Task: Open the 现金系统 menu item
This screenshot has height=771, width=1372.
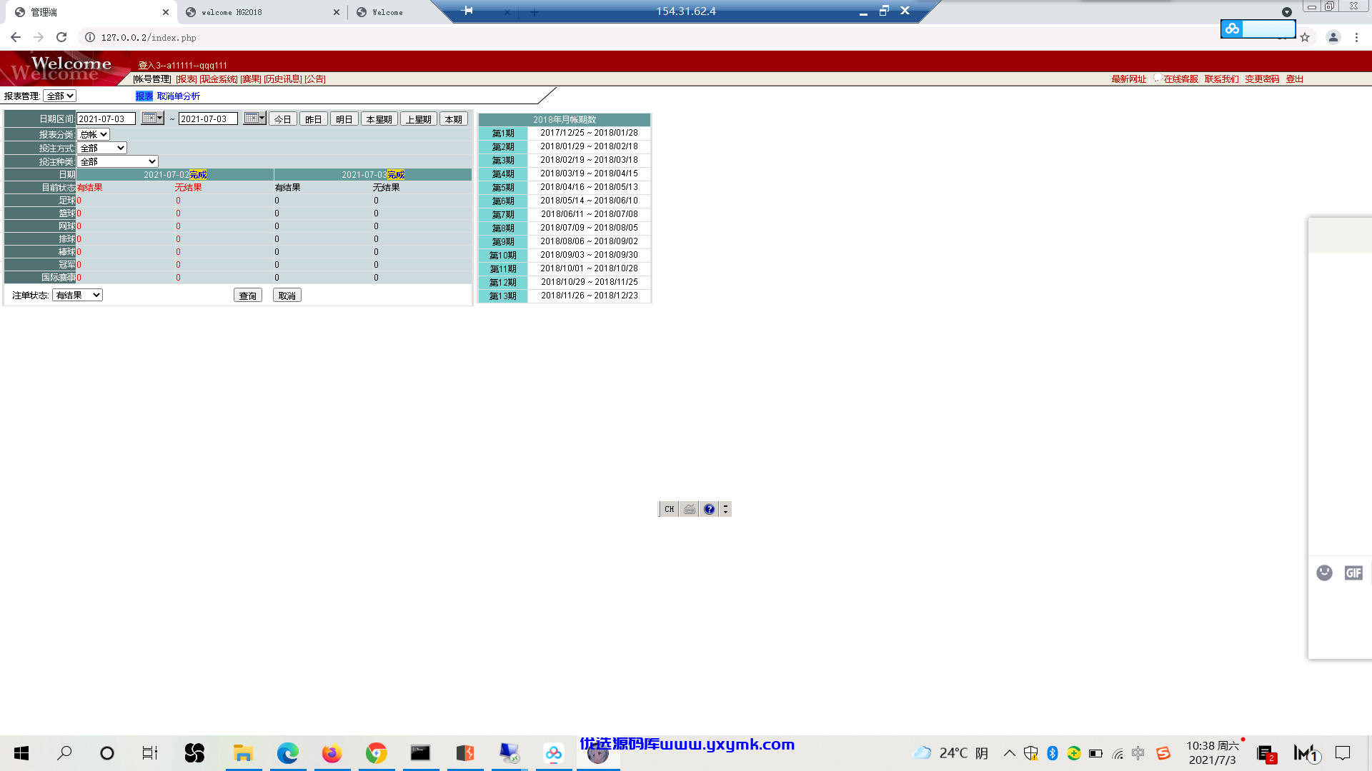Action: click(218, 79)
